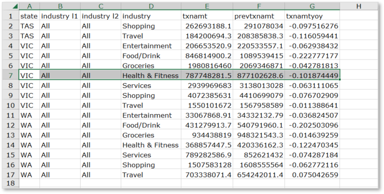Viewport: 384px width, 194px height.
Task: Select cell with value -0.101874449
Action: coord(312,75)
